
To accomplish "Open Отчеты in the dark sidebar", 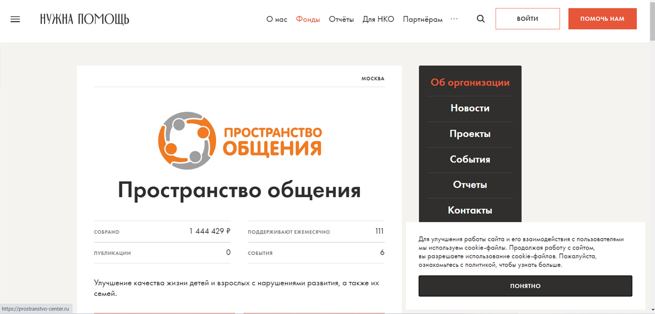I will point(470,185).
